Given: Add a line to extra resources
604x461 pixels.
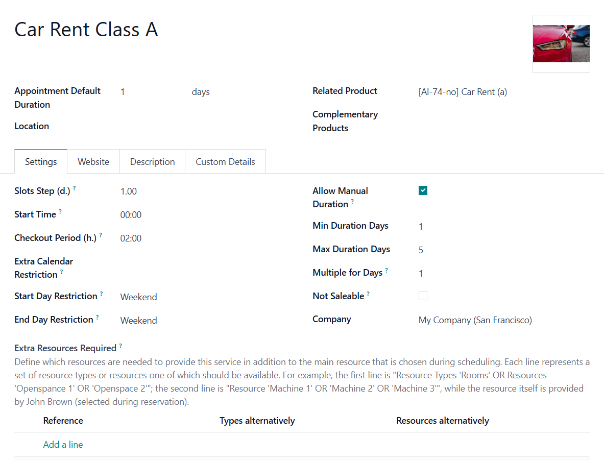Looking at the screenshot, I should pos(63,445).
